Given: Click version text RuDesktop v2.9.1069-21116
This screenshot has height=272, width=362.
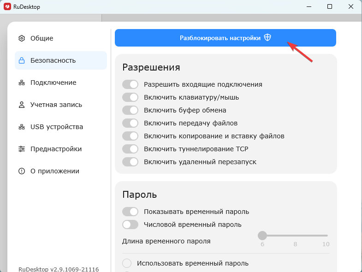Looking at the screenshot, I should [x=59, y=269].
